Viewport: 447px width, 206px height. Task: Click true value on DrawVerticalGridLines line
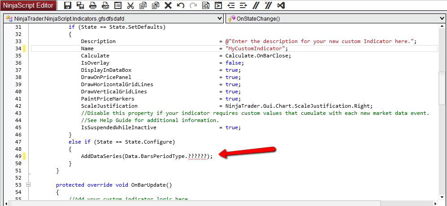click(231, 92)
